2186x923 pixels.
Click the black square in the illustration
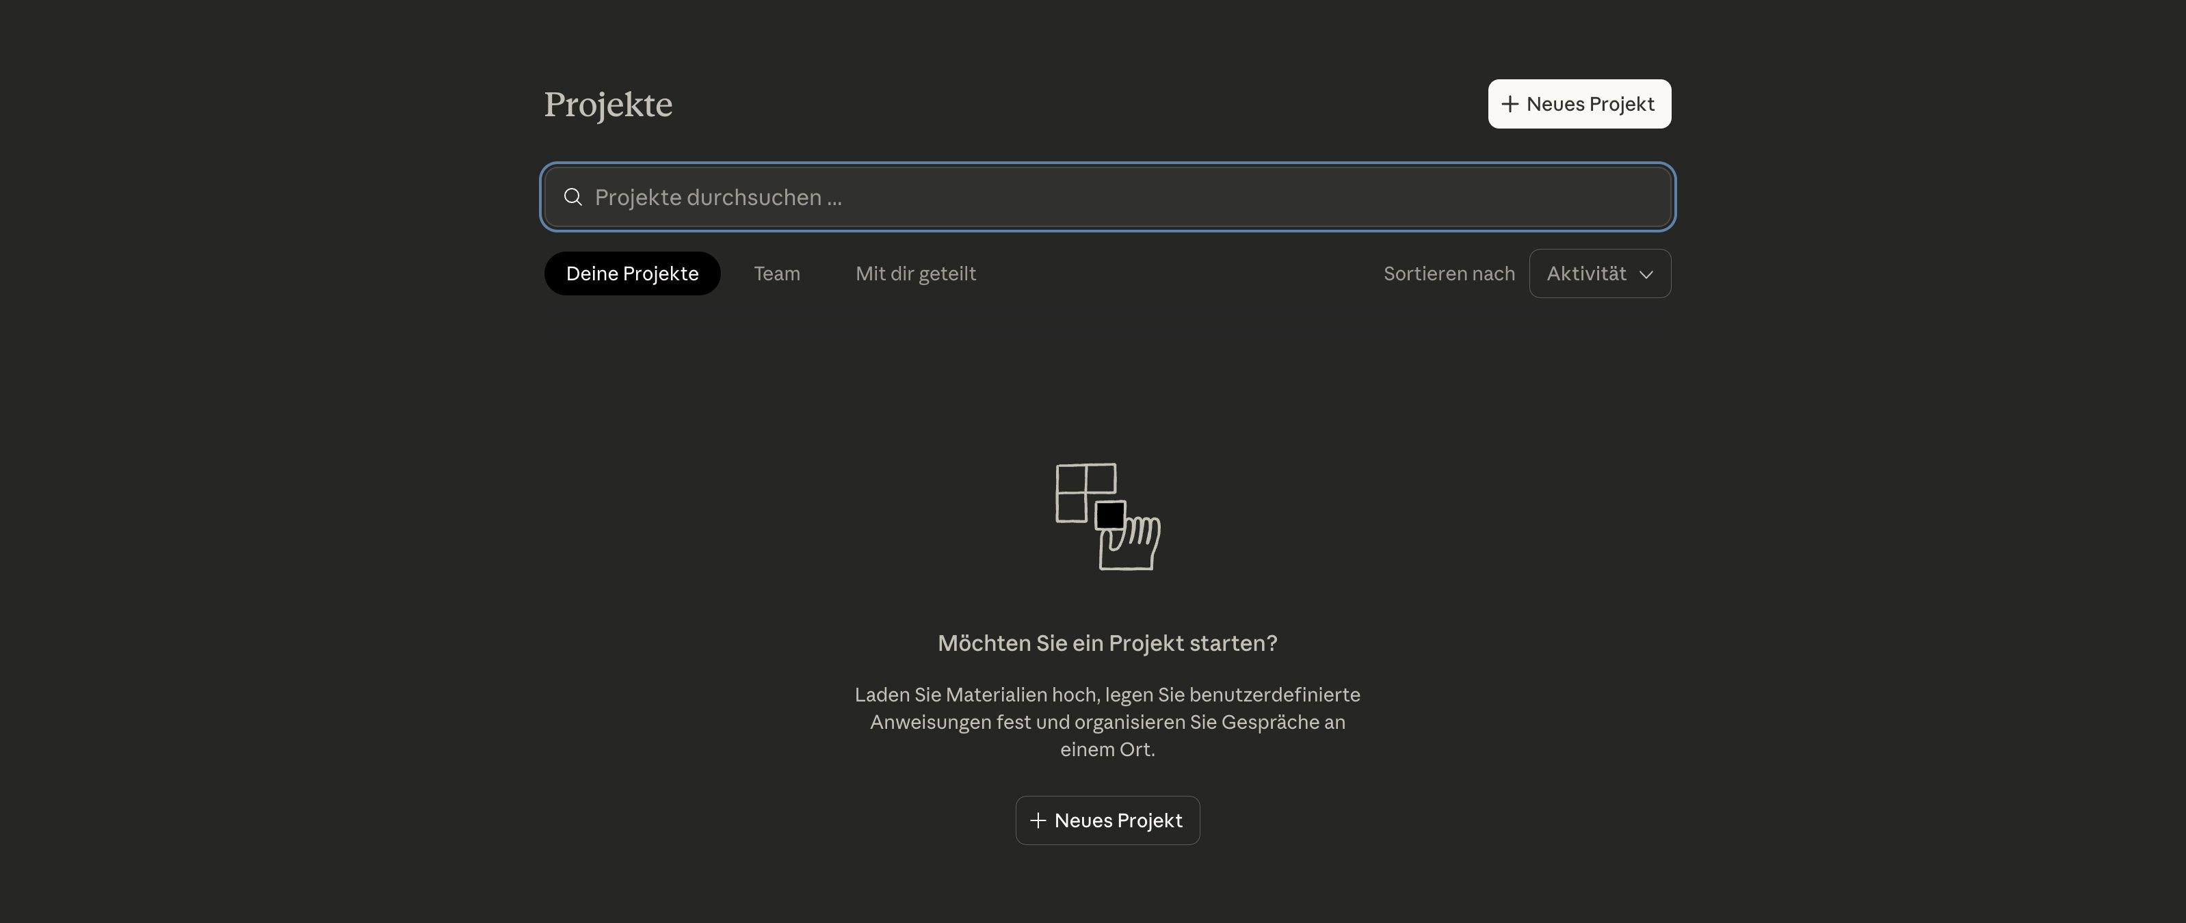(x=1110, y=515)
